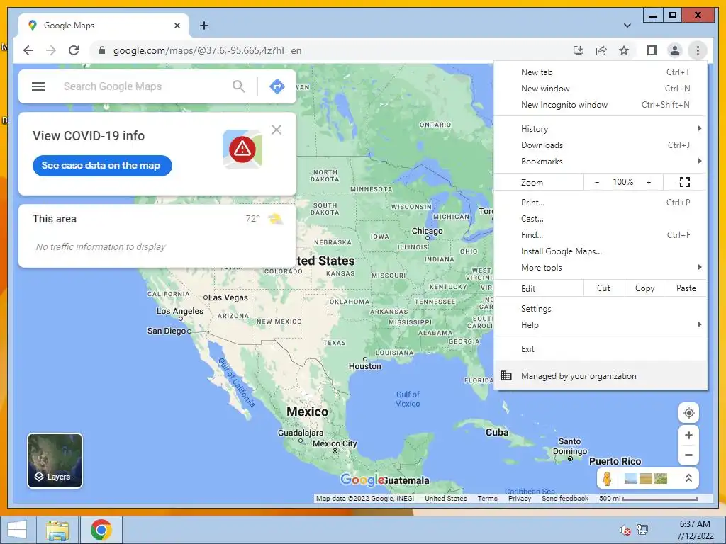
Task: Click the three-dot Chrome menu button
Action: (x=698, y=50)
